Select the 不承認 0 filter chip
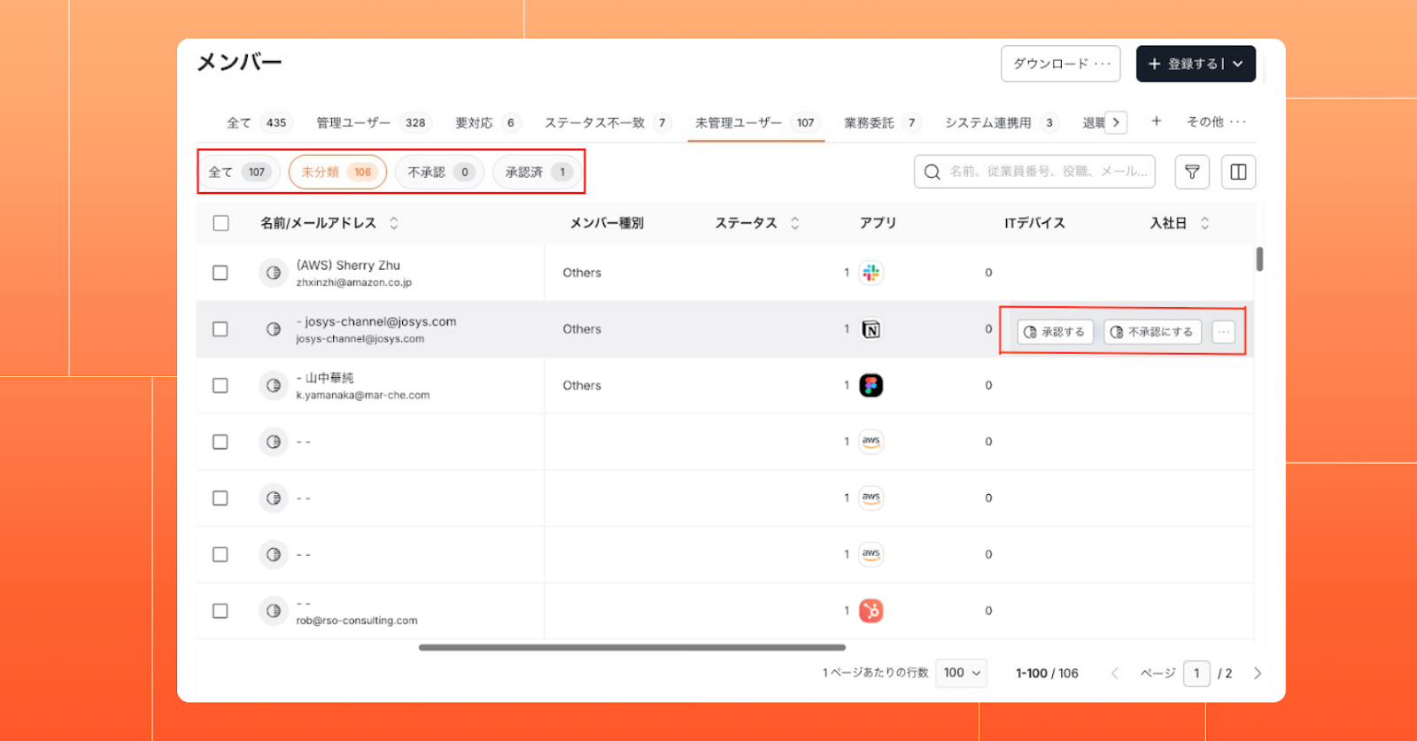1417x741 pixels. [440, 172]
